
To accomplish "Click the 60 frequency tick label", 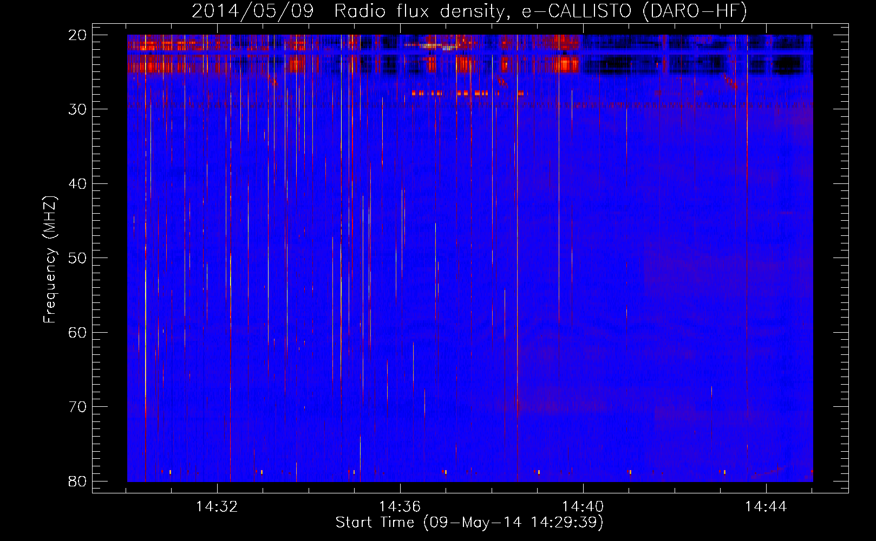I will click(x=78, y=332).
